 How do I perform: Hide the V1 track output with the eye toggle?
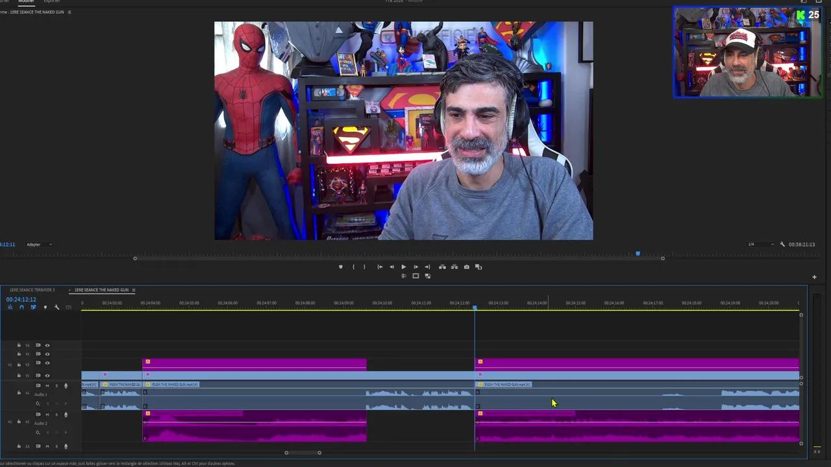[47, 375]
